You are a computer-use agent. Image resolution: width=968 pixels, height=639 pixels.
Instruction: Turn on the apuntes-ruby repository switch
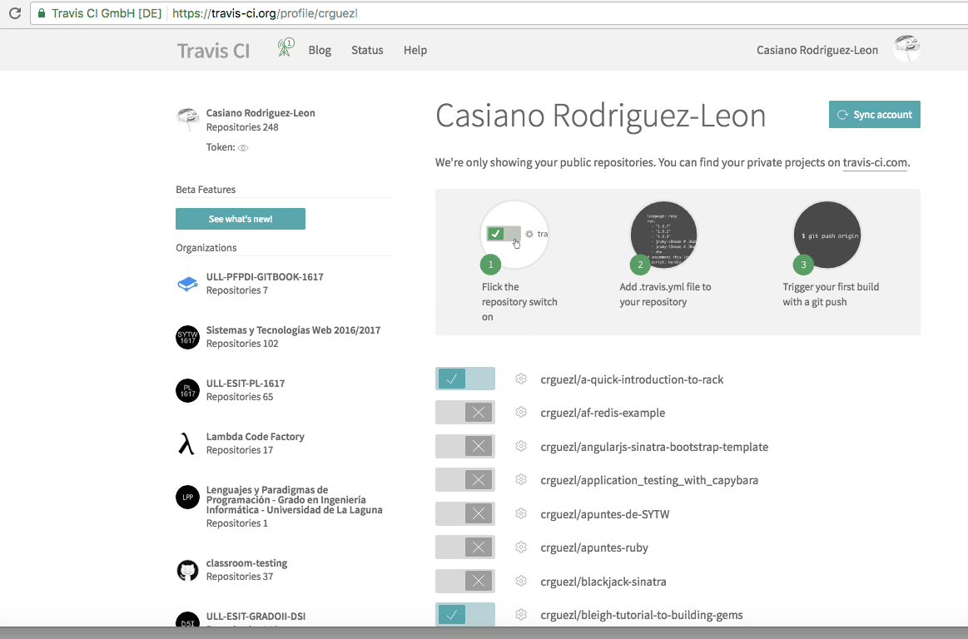pyautogui.click(x=464, y=547)
